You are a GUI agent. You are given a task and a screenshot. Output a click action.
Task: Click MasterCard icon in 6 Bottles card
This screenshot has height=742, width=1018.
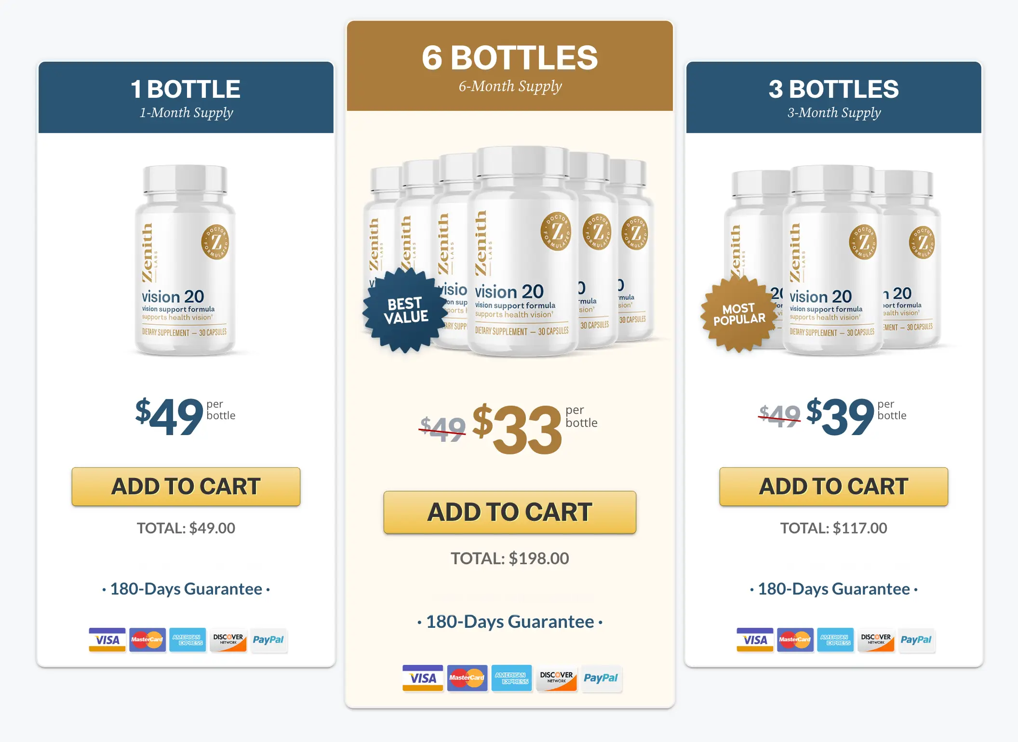467,677
